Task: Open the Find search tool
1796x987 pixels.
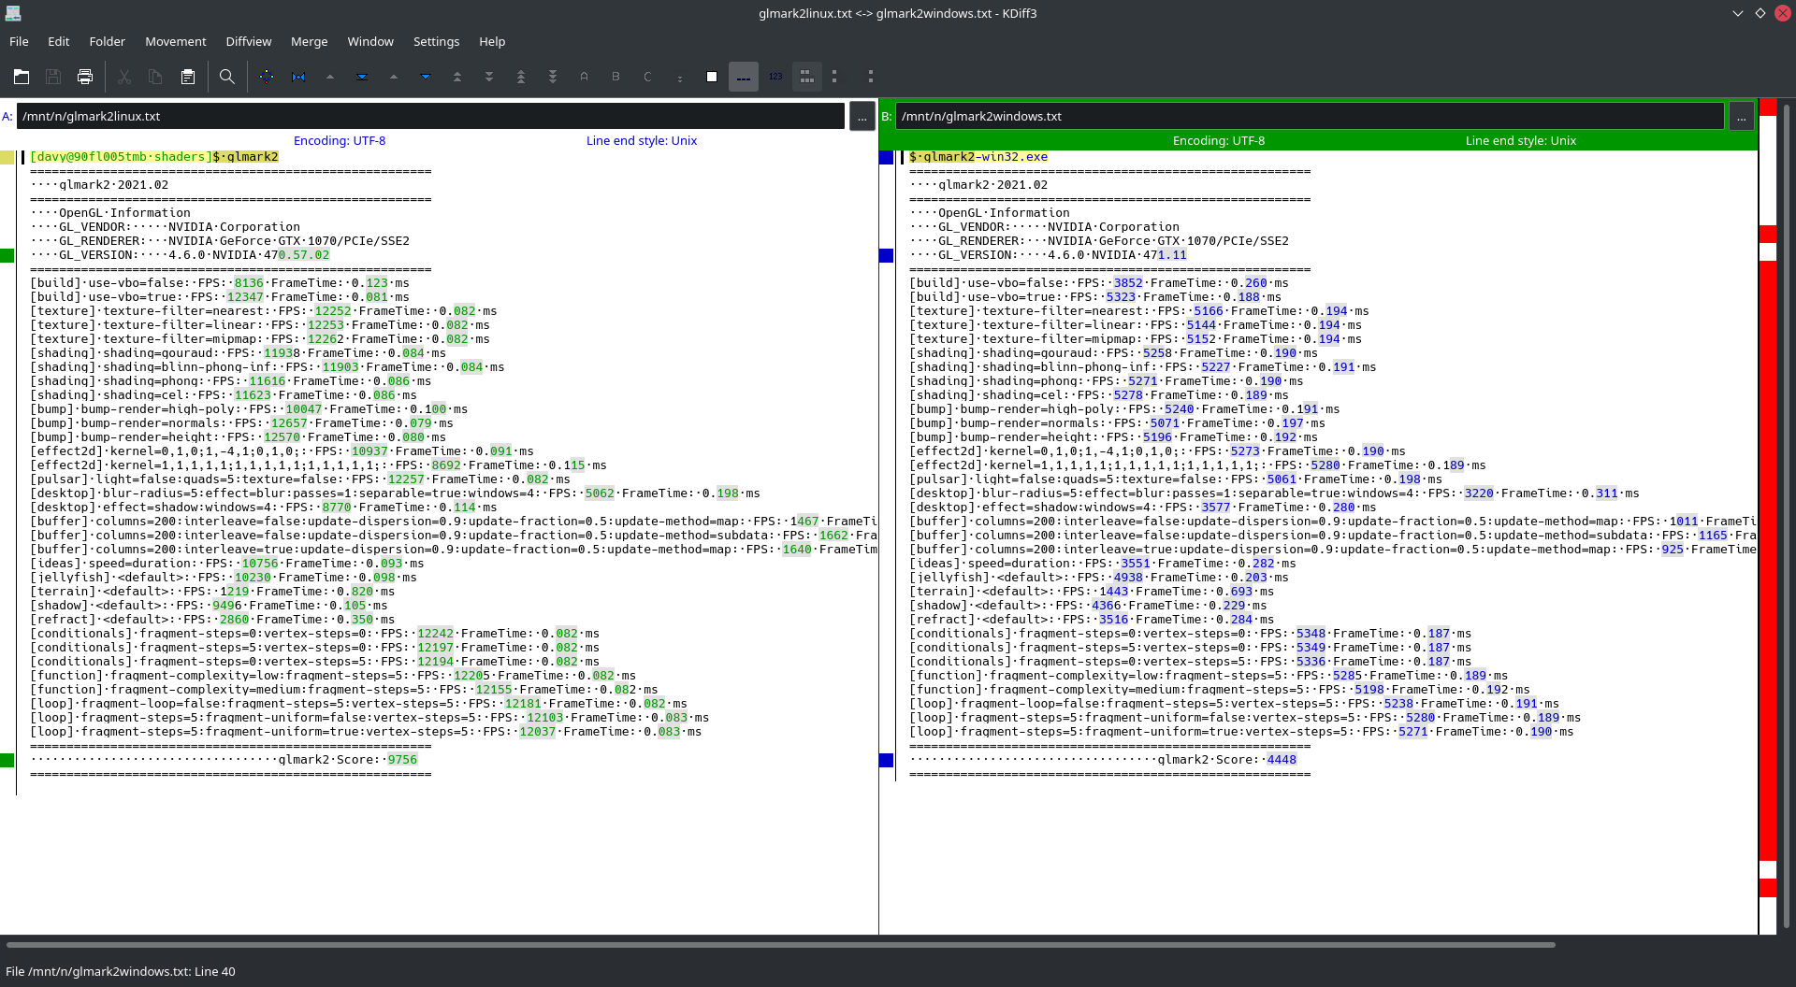Action: coord(226,77)
